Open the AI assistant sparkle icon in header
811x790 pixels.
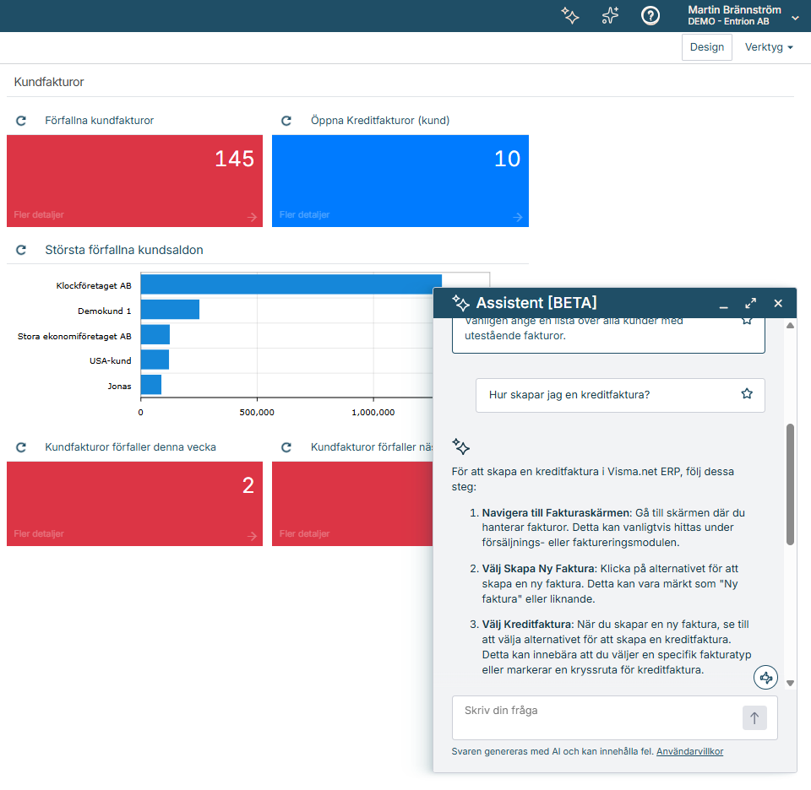click(x=570, y=15)
